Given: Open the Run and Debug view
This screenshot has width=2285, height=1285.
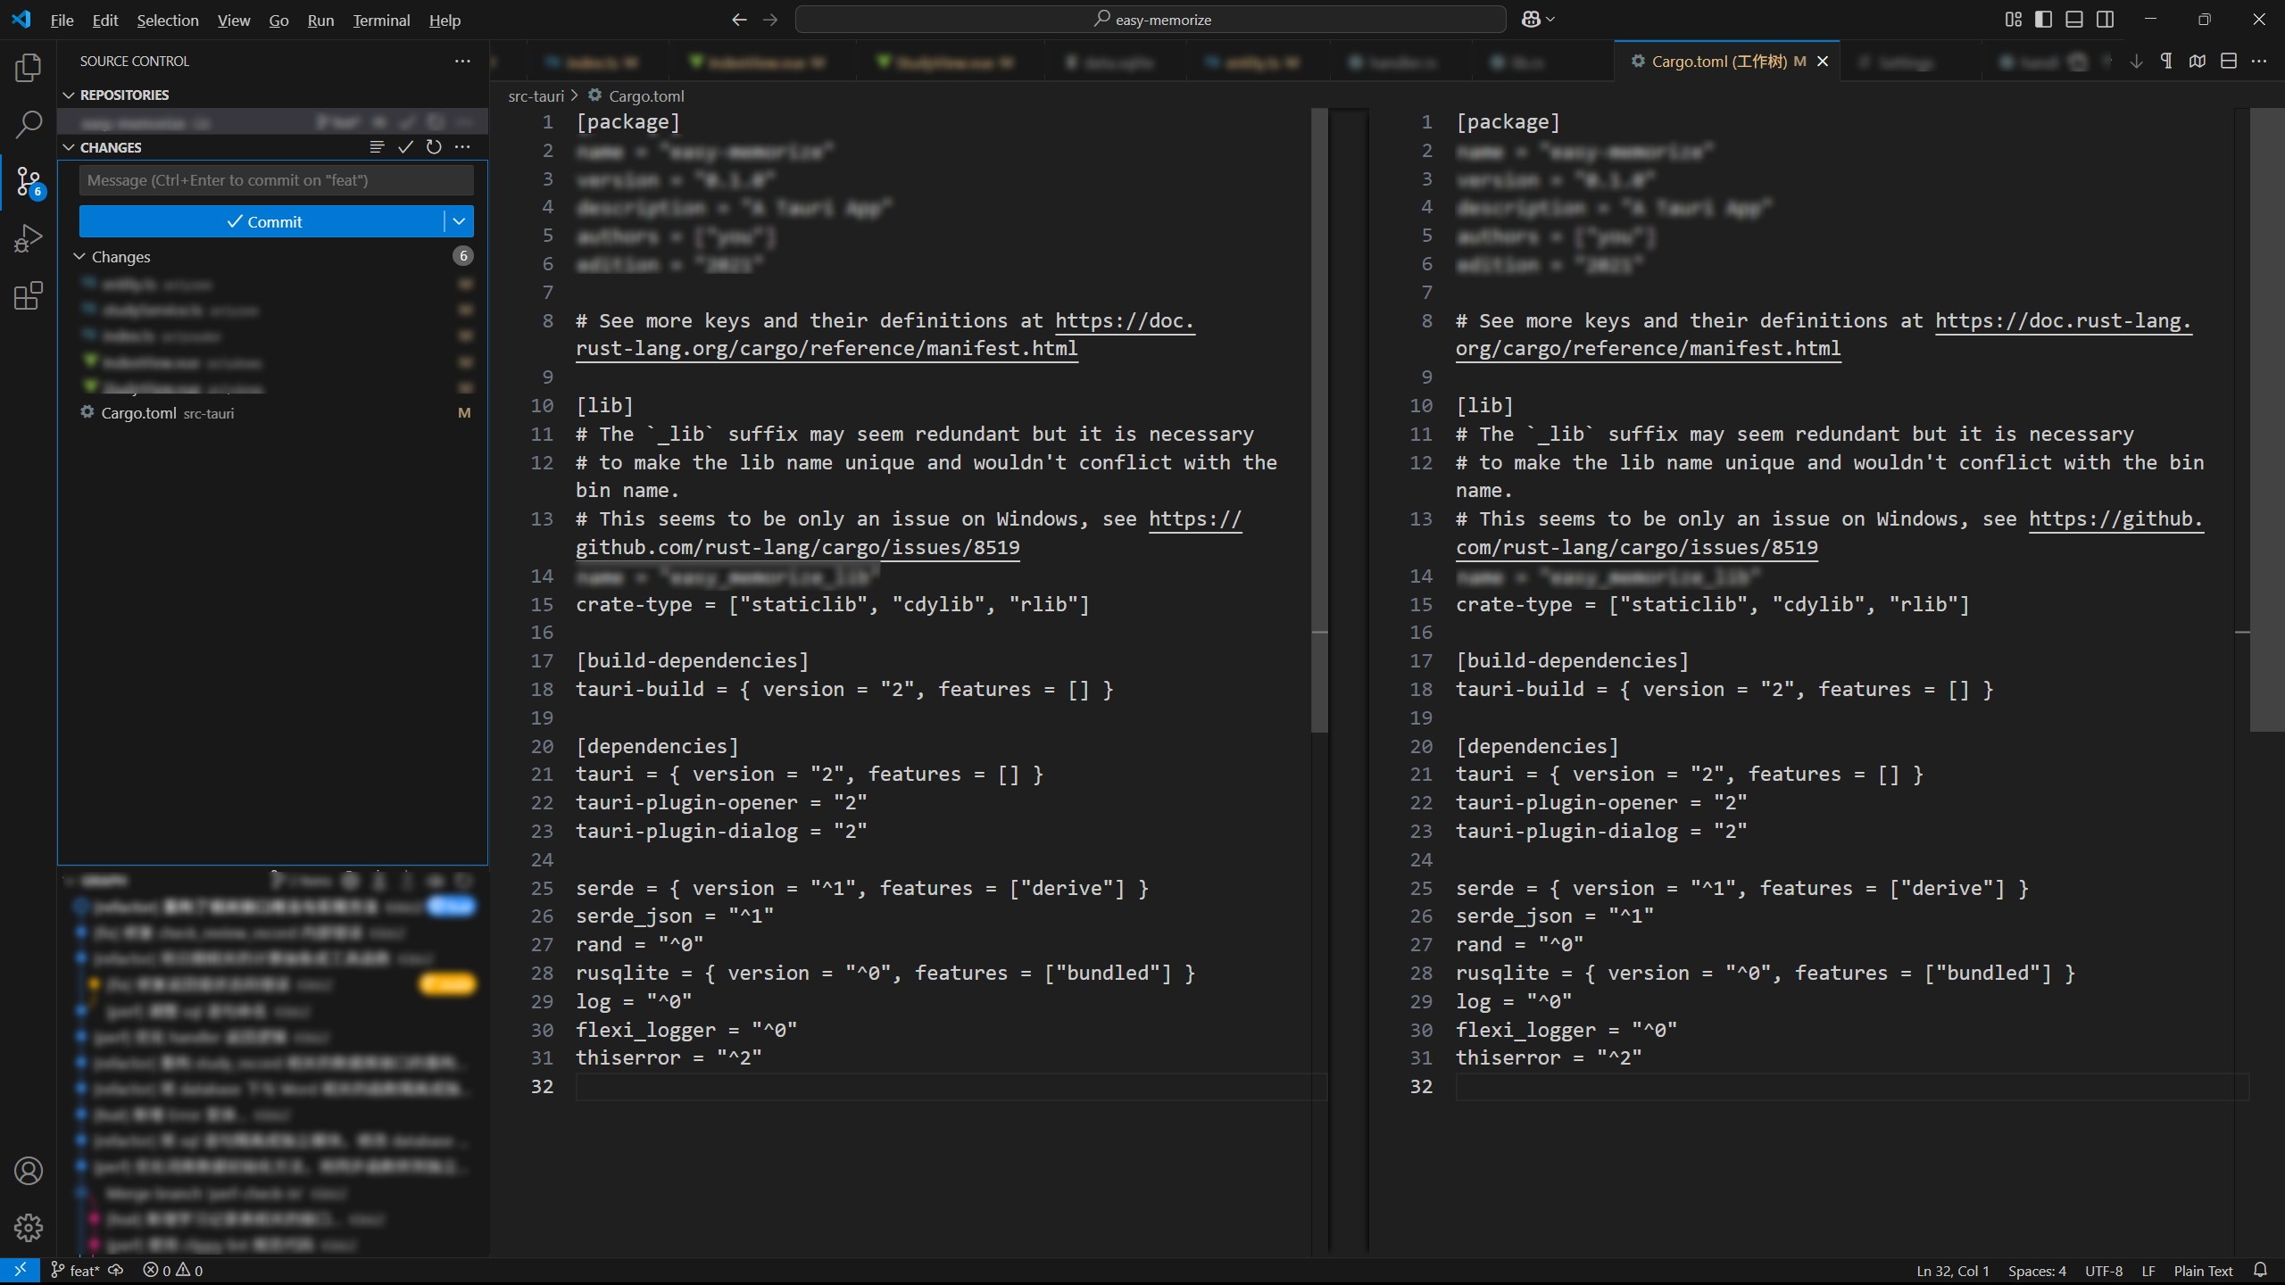Looking at the screenshot, I should tap(29, 238).
